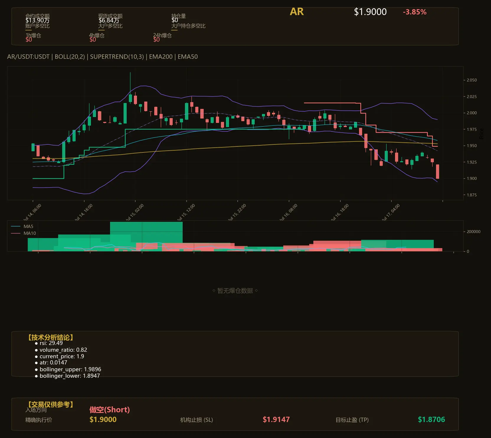Click the 持仓量 label
The image size is (491, 438).
tap(179, 16)
